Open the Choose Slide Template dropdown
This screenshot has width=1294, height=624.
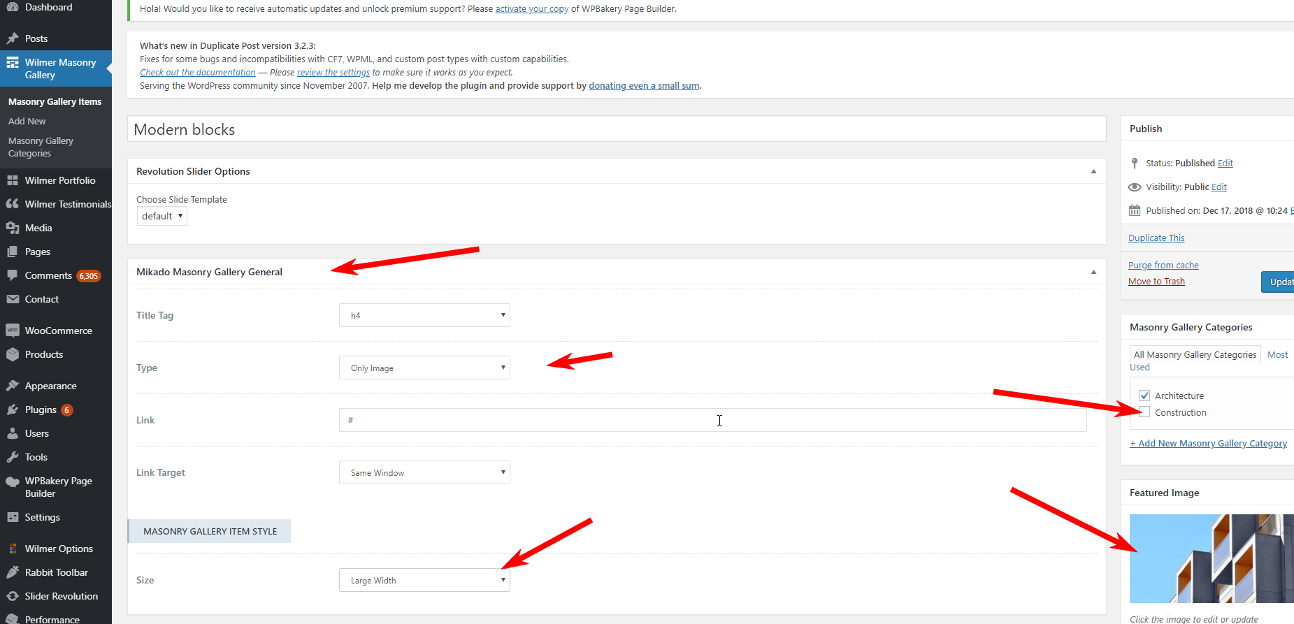[162, 216]
